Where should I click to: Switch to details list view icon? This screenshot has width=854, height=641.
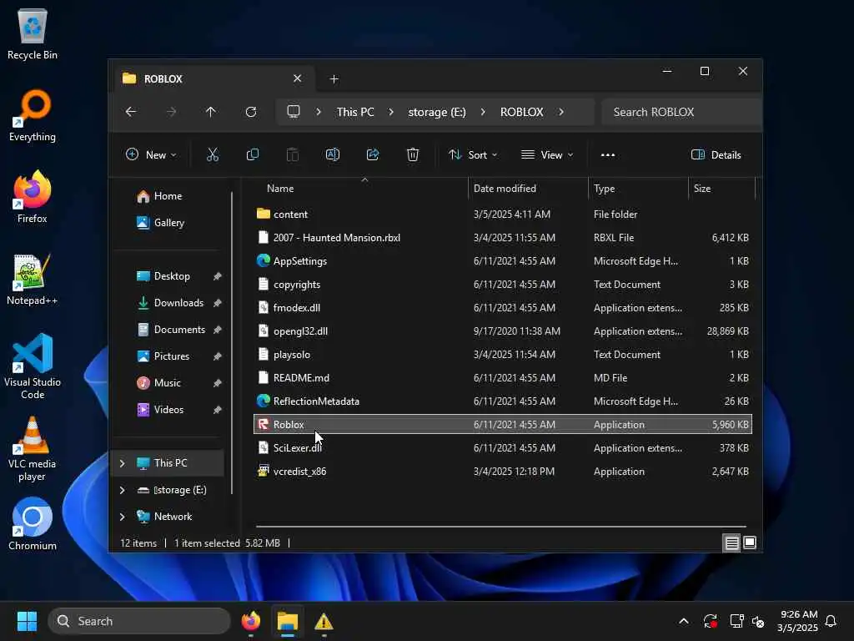(x=731, y=543)
